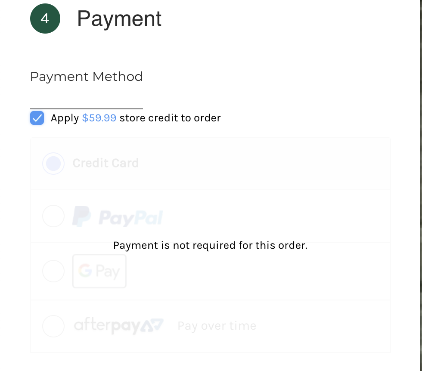Choose the PayPal radio button

(x=53, y=216)
